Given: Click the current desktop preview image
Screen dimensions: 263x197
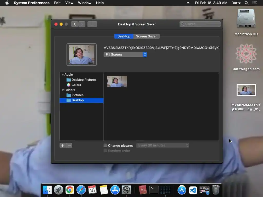Looking at the screenshot, I should coord(81,55).
